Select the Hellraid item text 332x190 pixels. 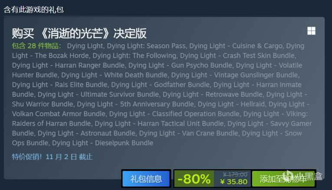[253, 104]
